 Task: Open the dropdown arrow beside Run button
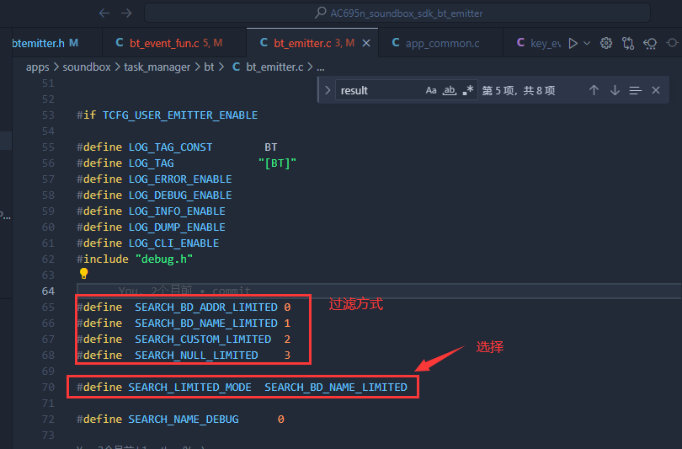click(587, 43)
